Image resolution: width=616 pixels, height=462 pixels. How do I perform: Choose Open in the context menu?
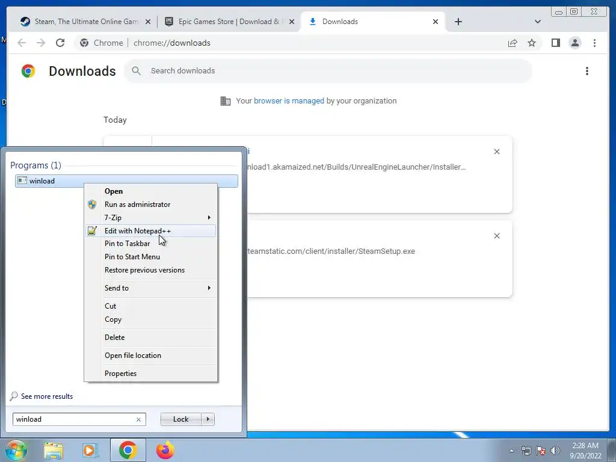point(151,191)
